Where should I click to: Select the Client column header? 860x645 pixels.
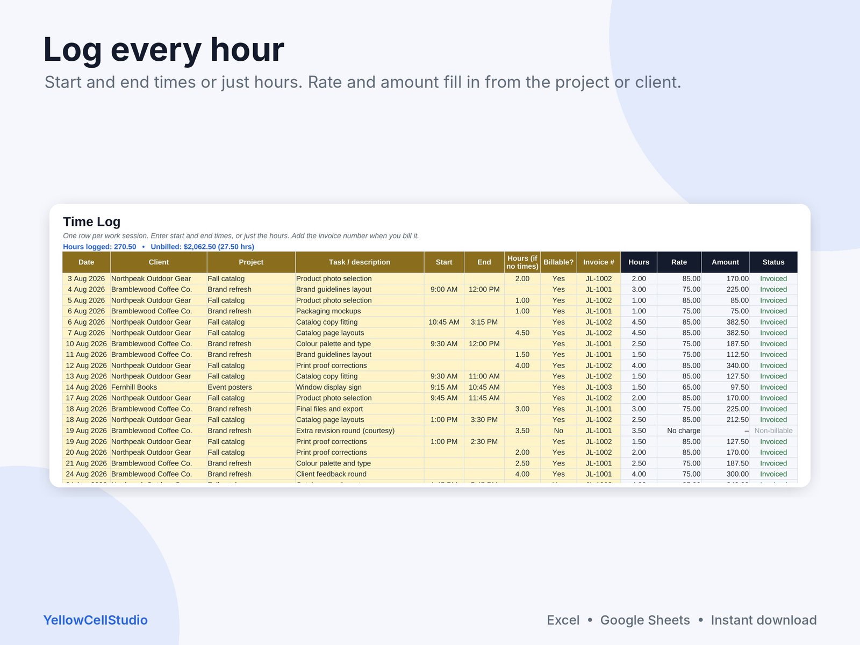(x=159, y=262)
